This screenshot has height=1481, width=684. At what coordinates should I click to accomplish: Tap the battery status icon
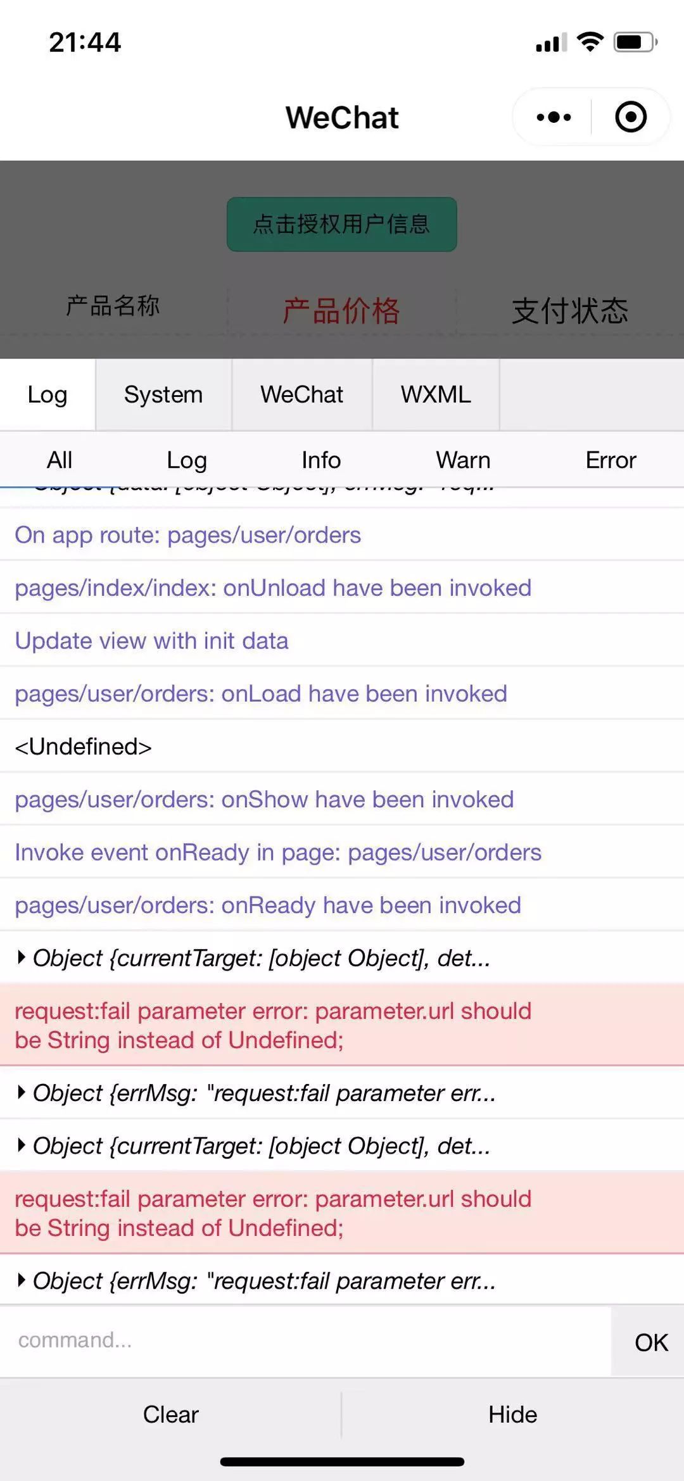[635, 42]
